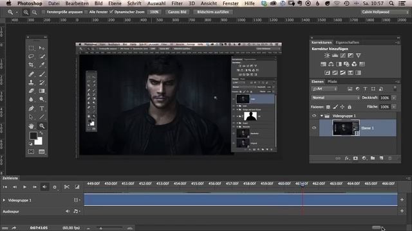Play the timeline
The height and width of the screenshot is (231, 412).
click(24, 187)
